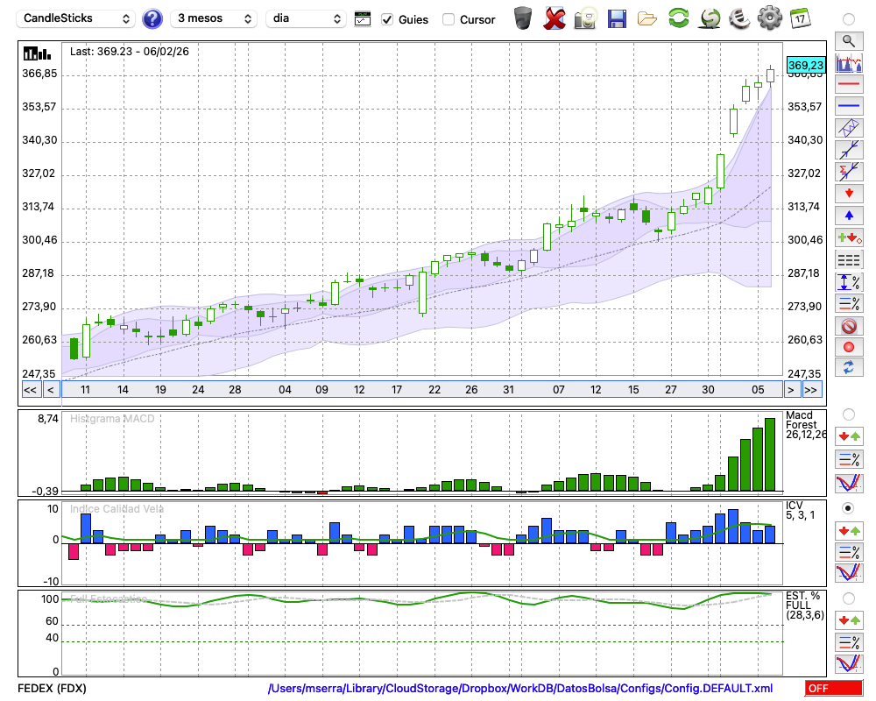Enable the Cursor checkbox

tap(449, 19)
